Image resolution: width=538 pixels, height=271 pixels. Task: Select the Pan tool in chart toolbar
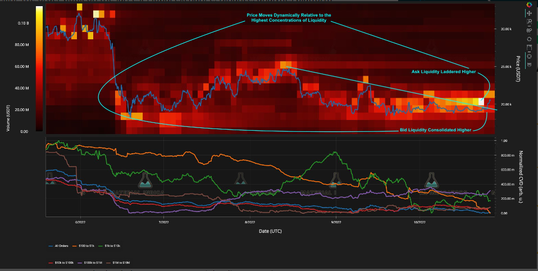coord(528,12)
